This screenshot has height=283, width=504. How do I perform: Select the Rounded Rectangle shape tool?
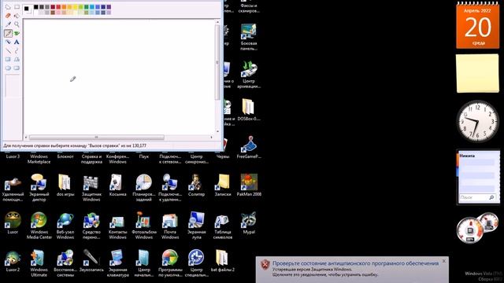click(17, 68)
